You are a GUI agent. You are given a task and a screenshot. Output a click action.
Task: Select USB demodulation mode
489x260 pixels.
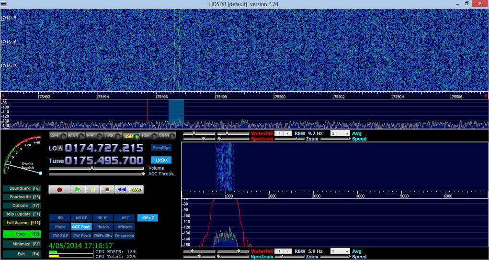(x=131, y=136)
